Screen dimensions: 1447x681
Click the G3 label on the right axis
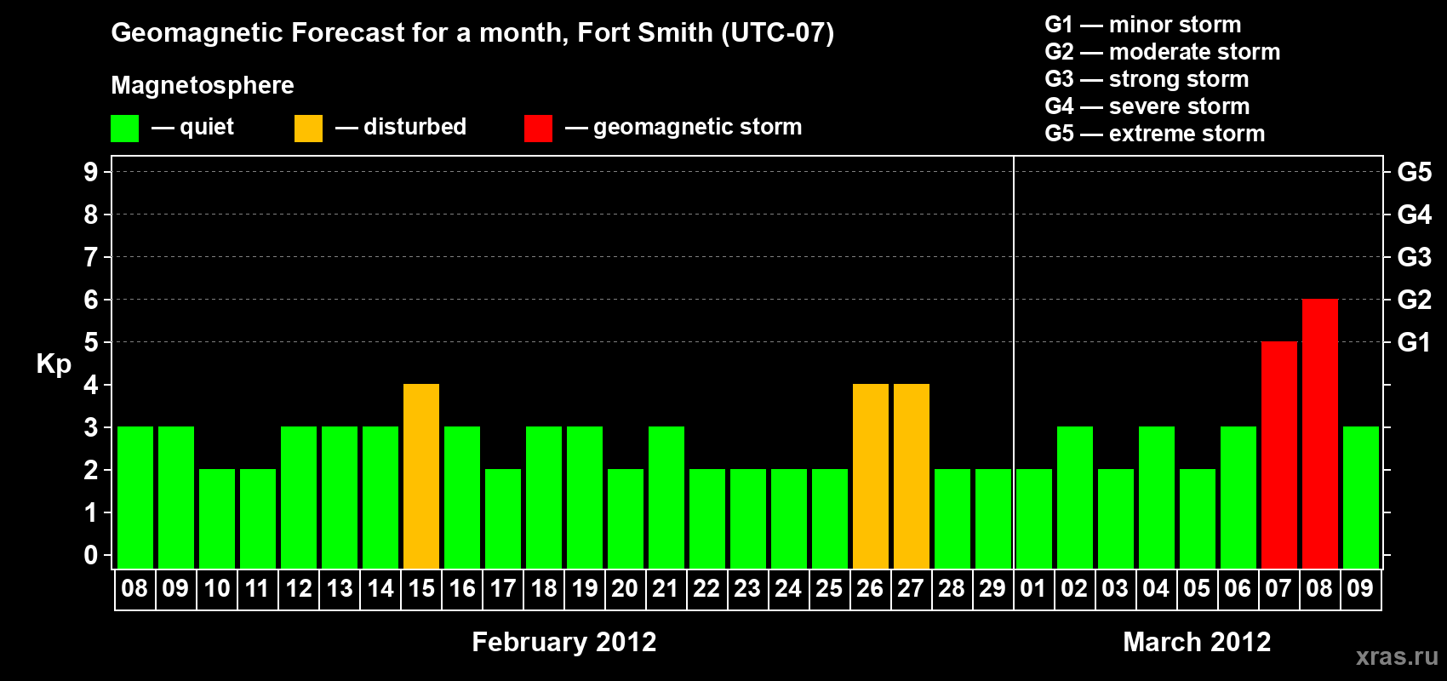pyautogui.click(x=1415, y=257)
